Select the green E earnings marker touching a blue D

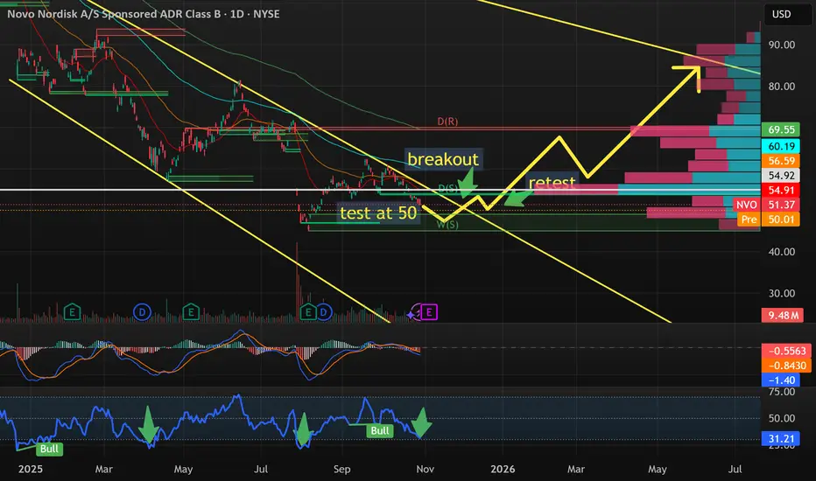[x=308, y=312]
